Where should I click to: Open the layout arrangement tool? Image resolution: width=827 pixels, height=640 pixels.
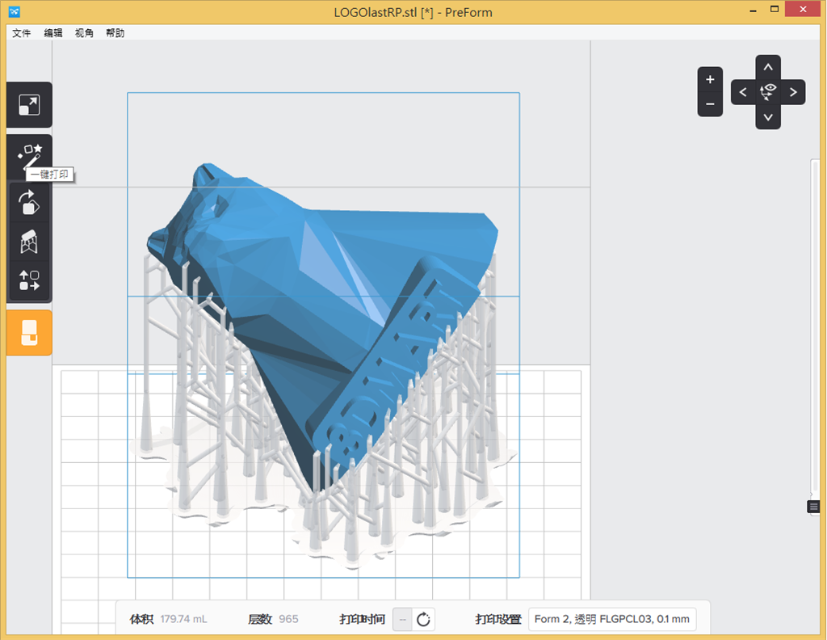tap(29, 280)
